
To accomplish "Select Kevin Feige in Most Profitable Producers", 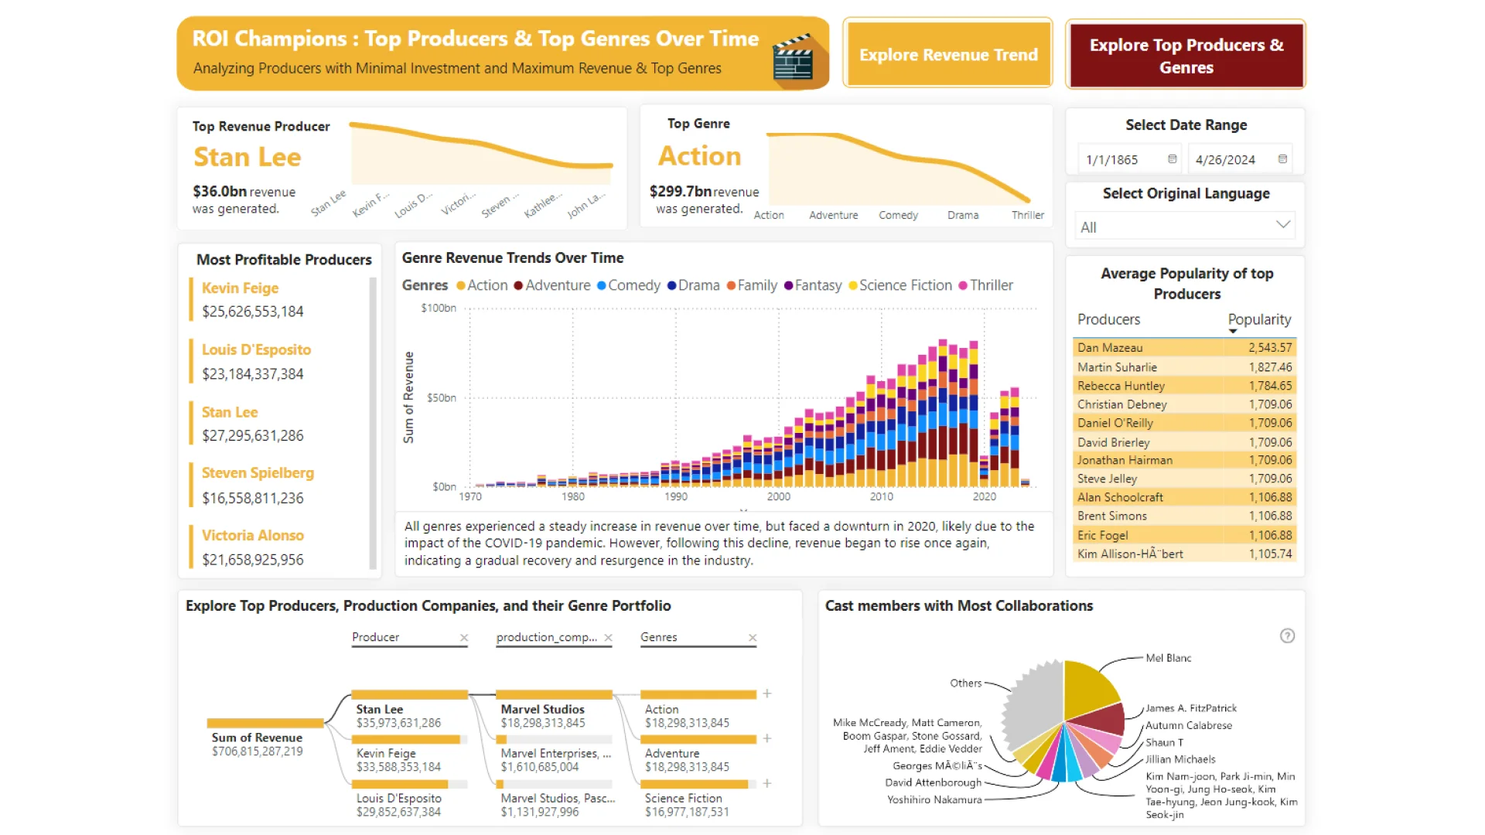I will coord(278,299).
